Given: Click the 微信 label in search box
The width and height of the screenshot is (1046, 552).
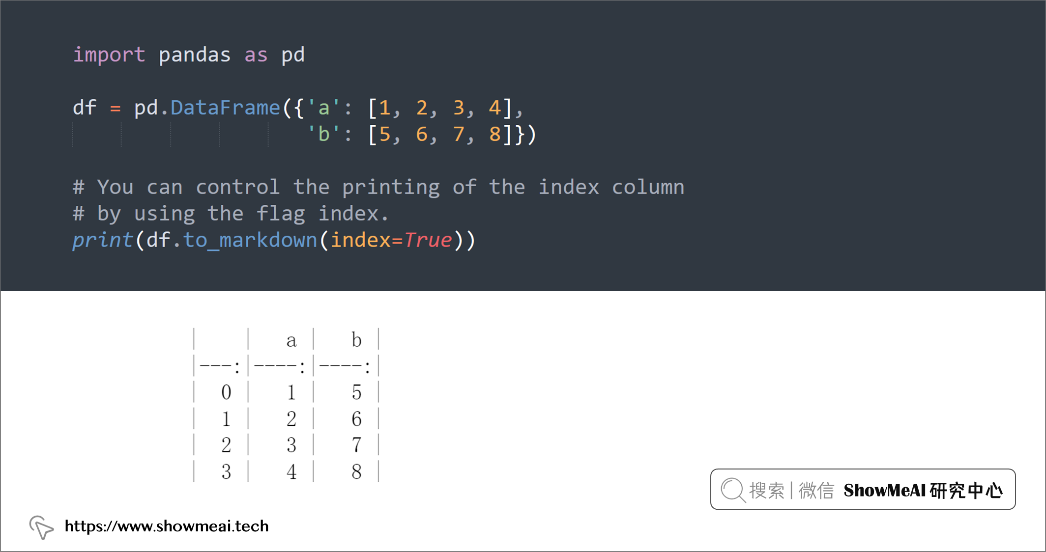Looking at the screenshot, I should coord(816,490).
